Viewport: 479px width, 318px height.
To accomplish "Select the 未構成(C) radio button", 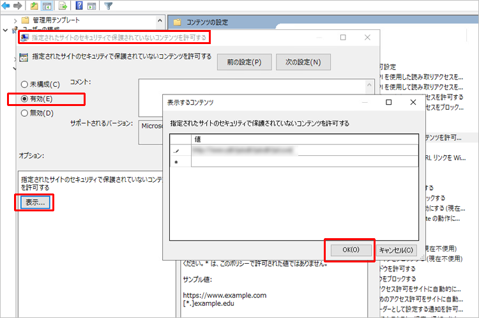I will click(24, 84).
